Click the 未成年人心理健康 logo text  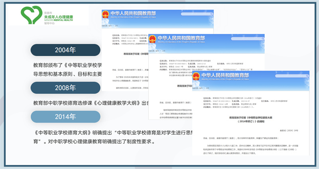[x=56, y=14]
